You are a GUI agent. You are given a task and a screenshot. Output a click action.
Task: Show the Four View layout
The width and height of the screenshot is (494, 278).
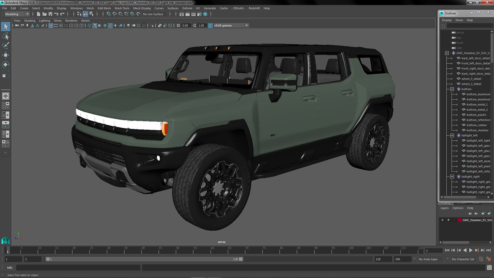6,106
